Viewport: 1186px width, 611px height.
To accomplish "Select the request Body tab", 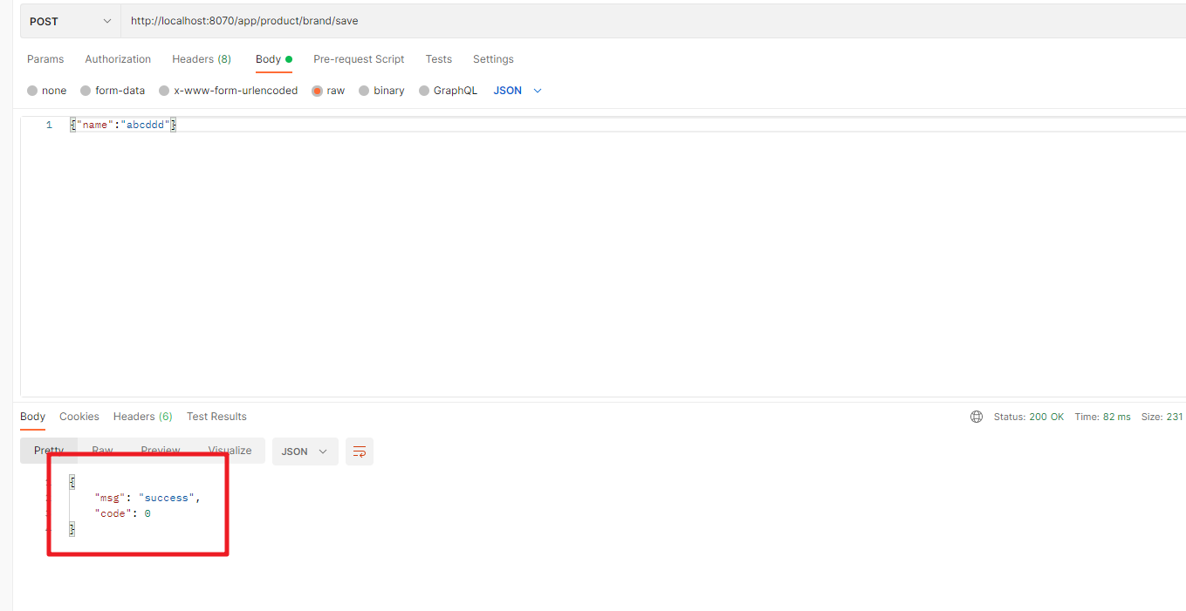I will pyautogui.click(x=273, y=59).
